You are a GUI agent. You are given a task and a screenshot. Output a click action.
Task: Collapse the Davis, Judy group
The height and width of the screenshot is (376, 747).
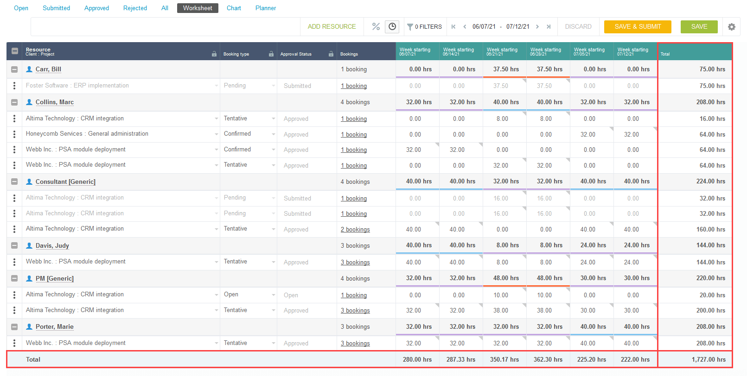[x=14, y=245]
